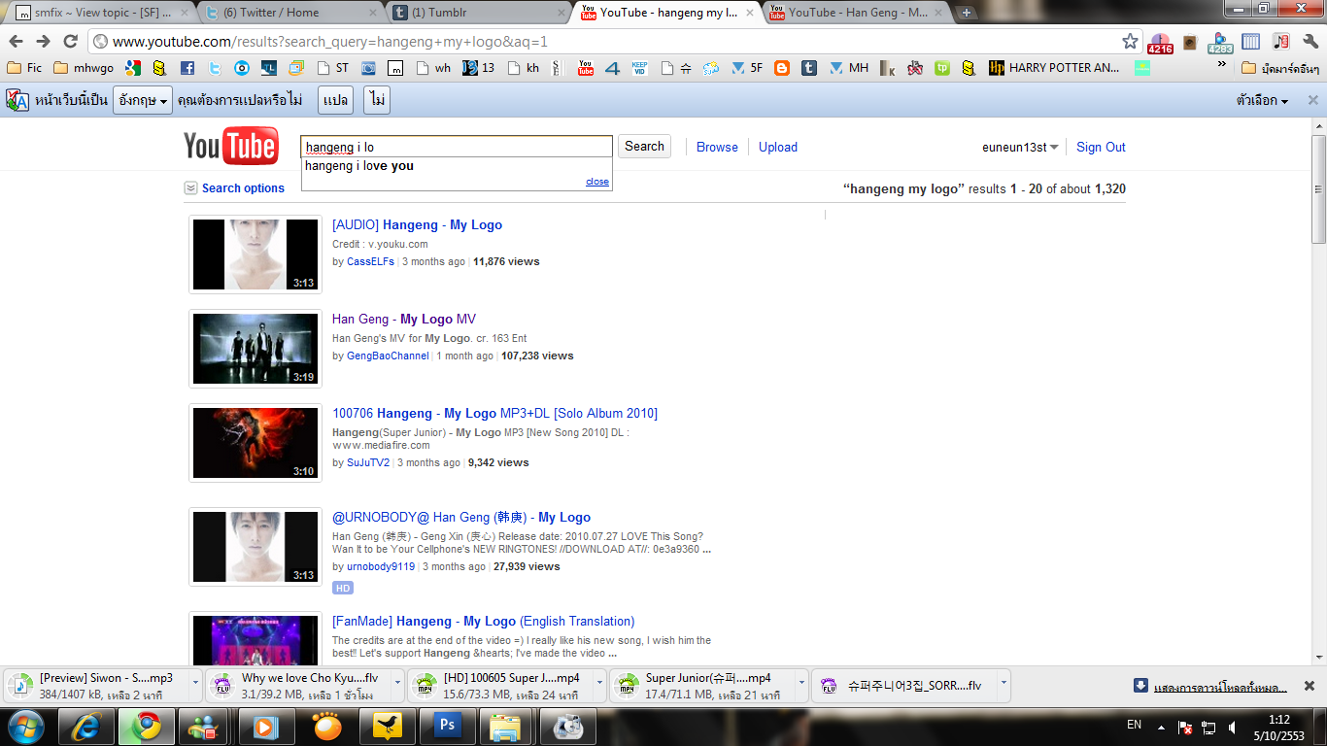Open the Browse link

pos(717,148)
